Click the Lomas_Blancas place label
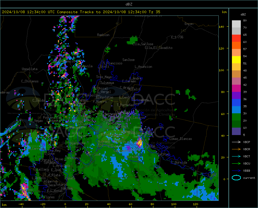 click(x=181, y=139)
